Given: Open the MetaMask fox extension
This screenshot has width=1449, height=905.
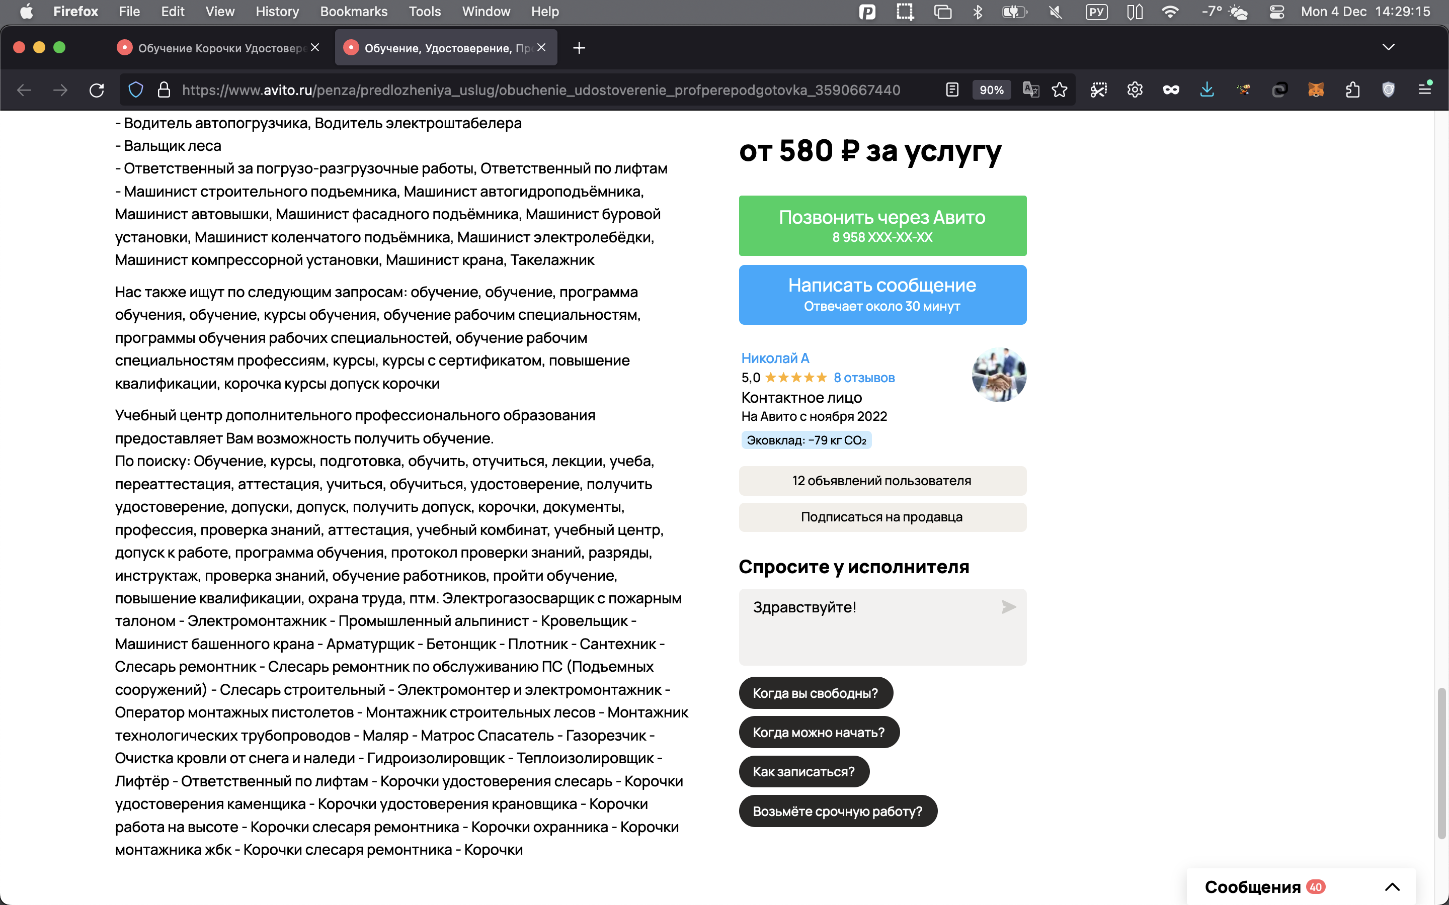Looking at the screenshot, I should click(1316, 90).
